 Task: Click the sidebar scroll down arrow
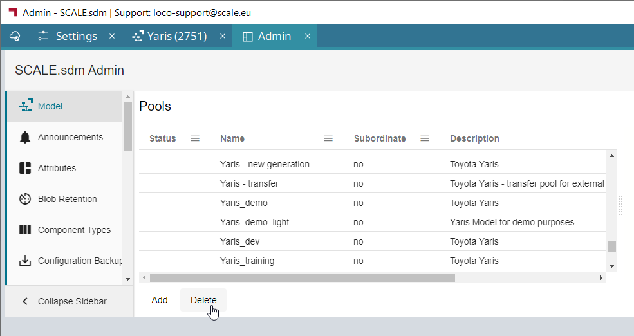[128, 279]
